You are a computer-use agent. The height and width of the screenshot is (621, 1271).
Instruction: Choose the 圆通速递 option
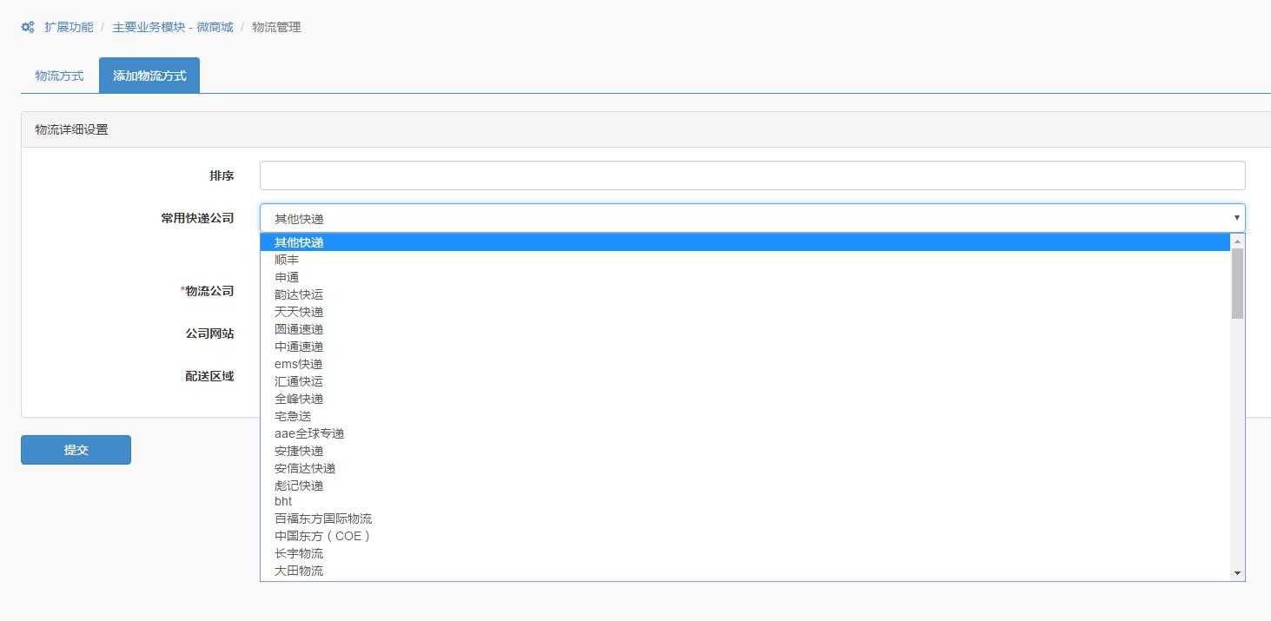click(299, 329)
